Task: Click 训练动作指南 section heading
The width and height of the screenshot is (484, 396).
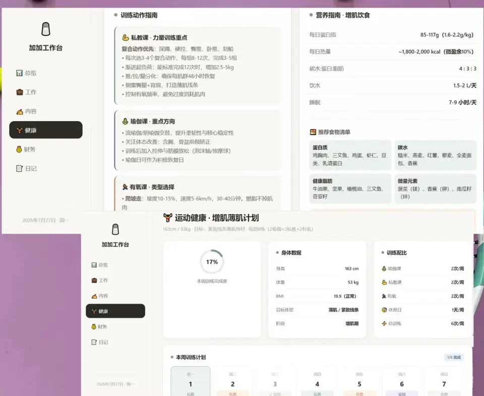Action: click(139, 15)
